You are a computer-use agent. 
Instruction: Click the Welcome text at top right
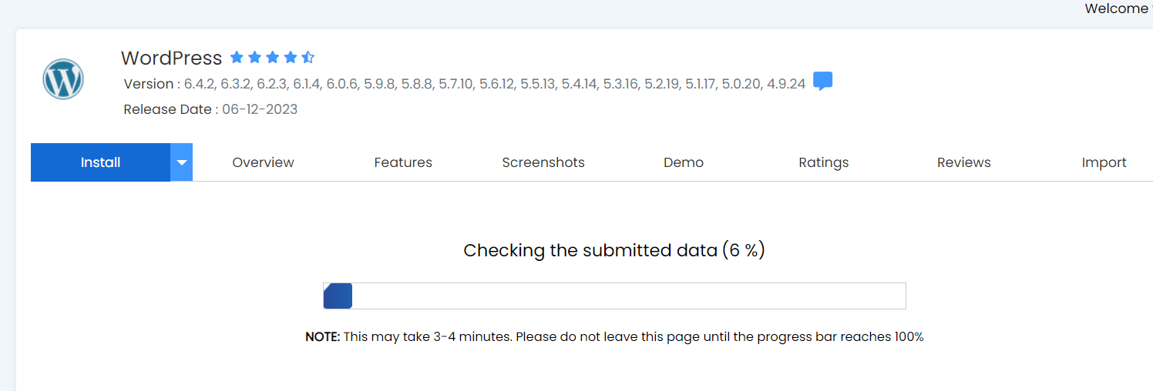(1117, 8)
